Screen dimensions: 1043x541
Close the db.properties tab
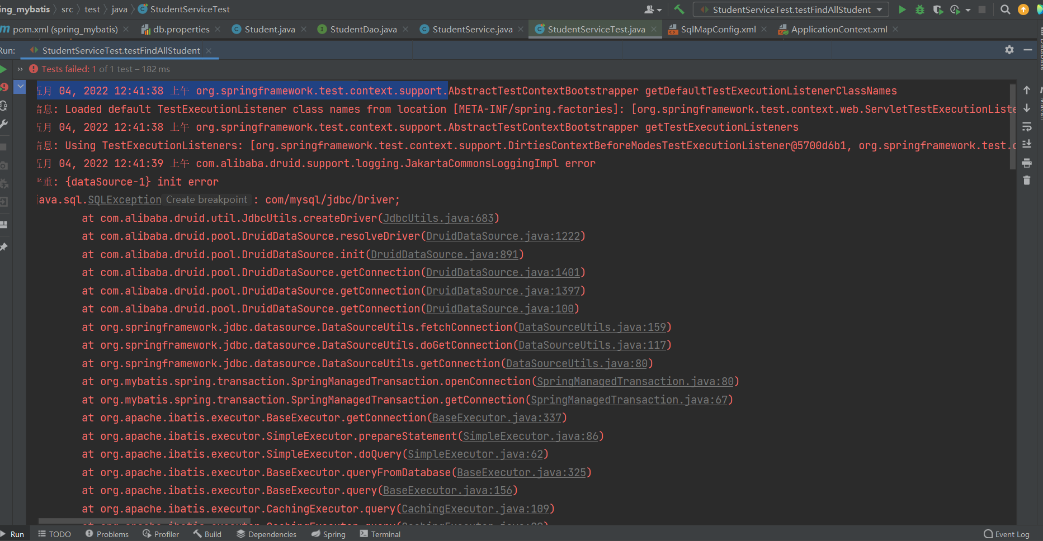(218, 29)
